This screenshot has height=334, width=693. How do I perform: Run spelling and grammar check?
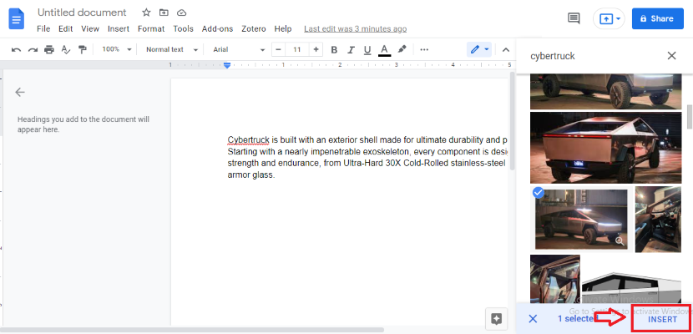pos(66,49)
